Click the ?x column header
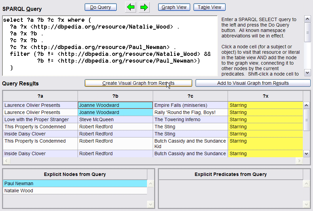 [x=265, y=96]
